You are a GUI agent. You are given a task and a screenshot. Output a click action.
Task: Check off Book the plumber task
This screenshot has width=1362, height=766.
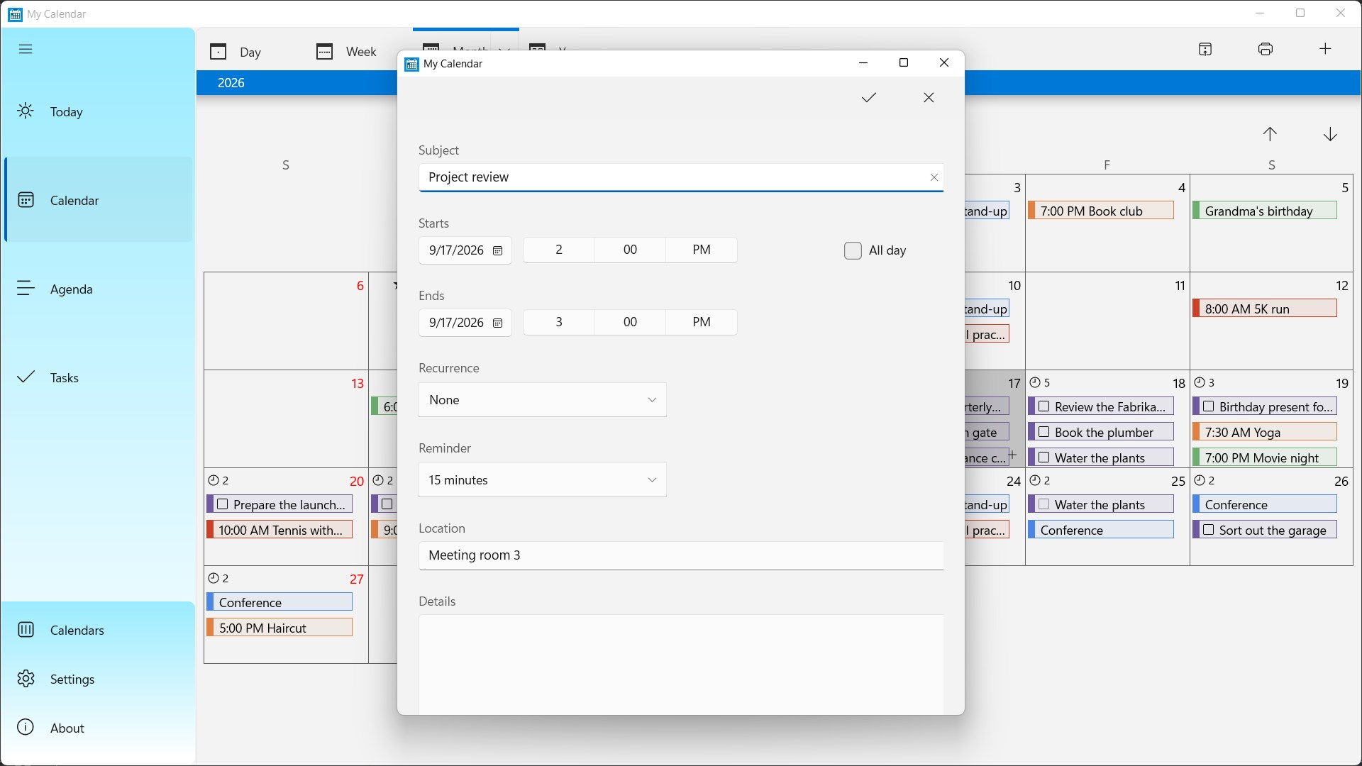(1043, 432)
